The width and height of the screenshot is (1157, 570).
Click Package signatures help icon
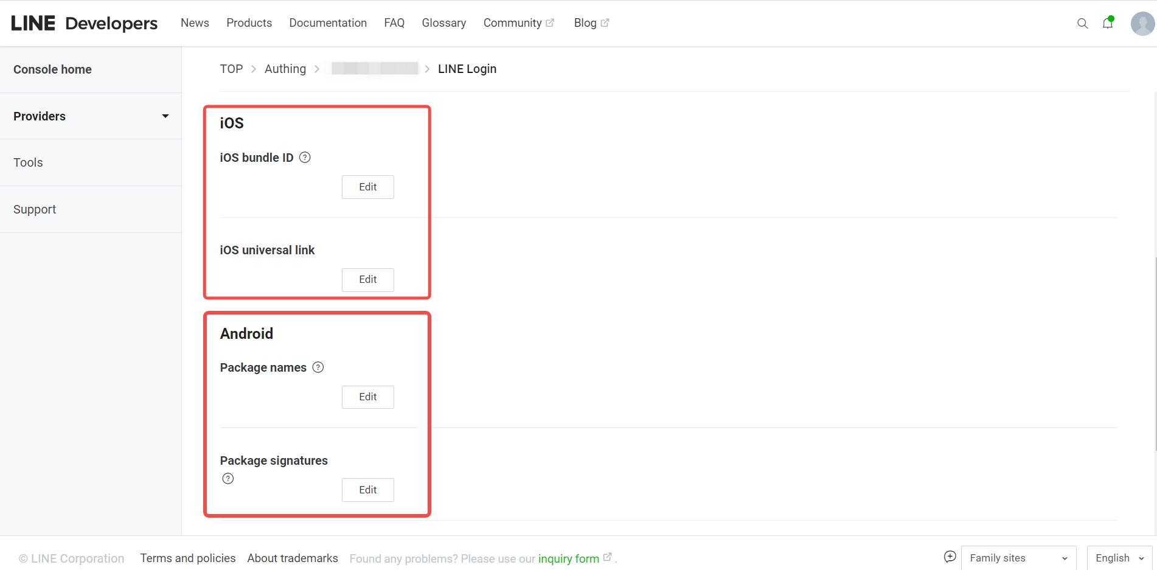point(228,479)
